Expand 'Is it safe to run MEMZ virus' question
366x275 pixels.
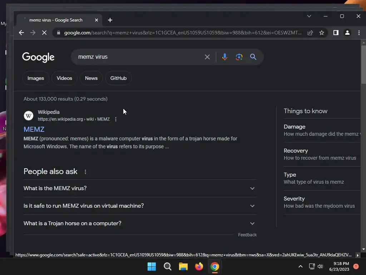click(140, 206)
